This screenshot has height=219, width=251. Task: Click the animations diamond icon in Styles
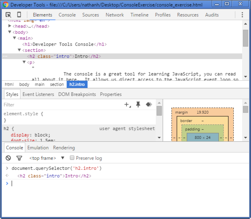(149, 104)
